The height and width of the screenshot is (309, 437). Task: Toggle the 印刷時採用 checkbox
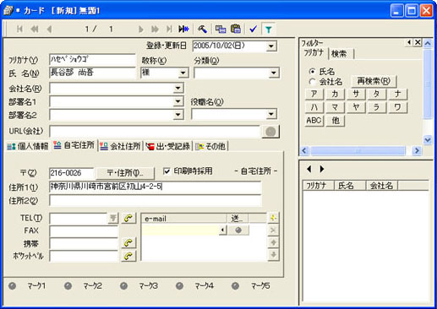tap(167, 171)
